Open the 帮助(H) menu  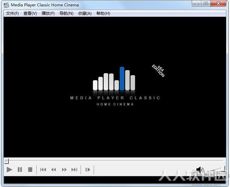coord(103,13)
